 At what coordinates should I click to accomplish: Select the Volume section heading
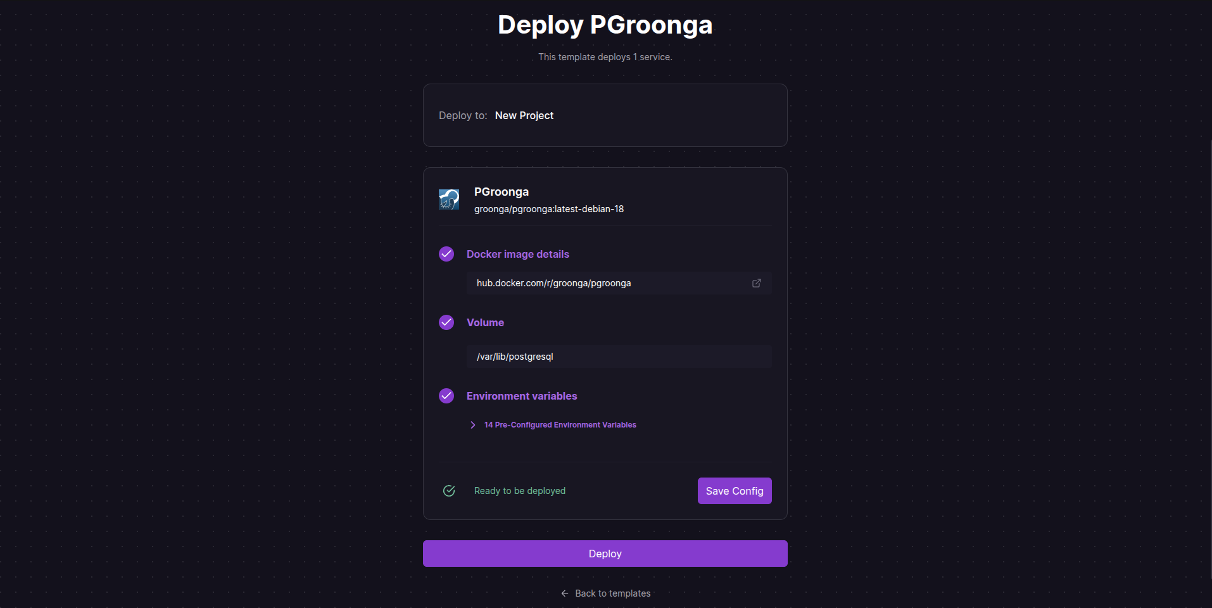click(485, 322)
